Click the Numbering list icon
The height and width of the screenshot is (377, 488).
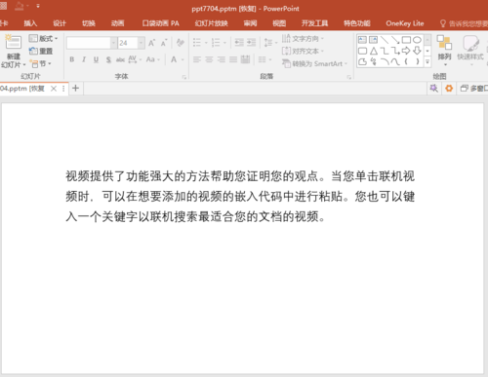[x=216, y=43]
